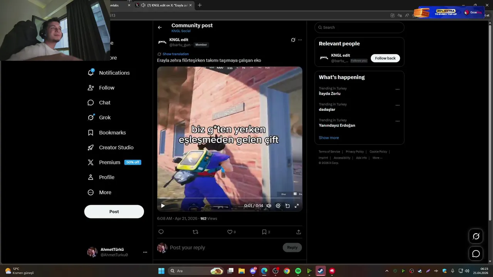The height and width of the screenshot is (277, 493).
Task: Open video settings gear
Action: (278, 206)
